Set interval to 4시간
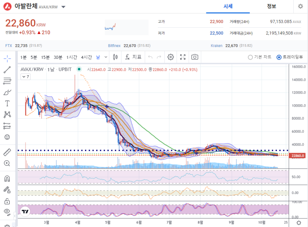Screen dimensions: 308x227 point(86,57)
